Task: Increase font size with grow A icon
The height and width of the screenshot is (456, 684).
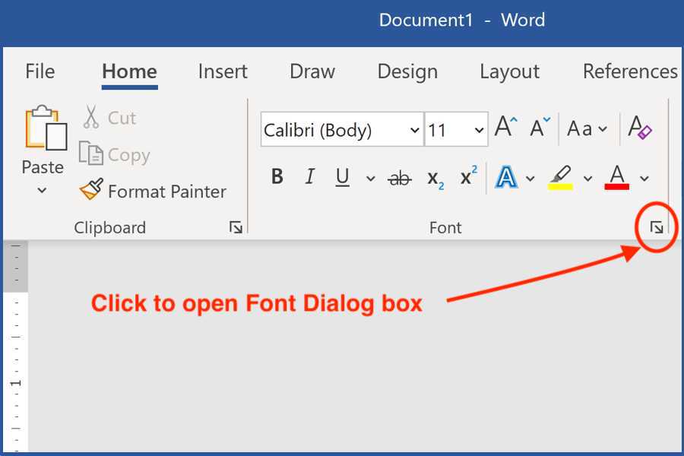Action: (x=506, y=128)
